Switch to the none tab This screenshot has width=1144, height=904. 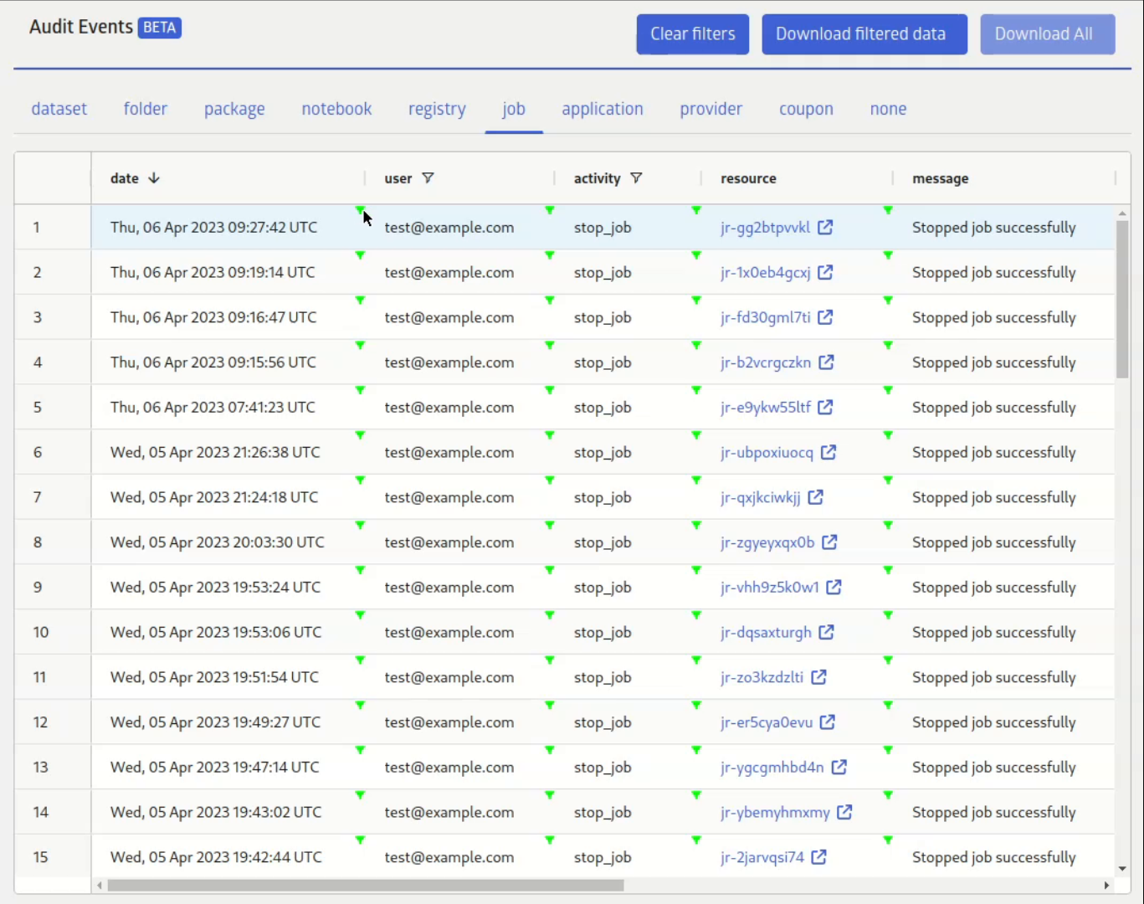tap(888, 109)
